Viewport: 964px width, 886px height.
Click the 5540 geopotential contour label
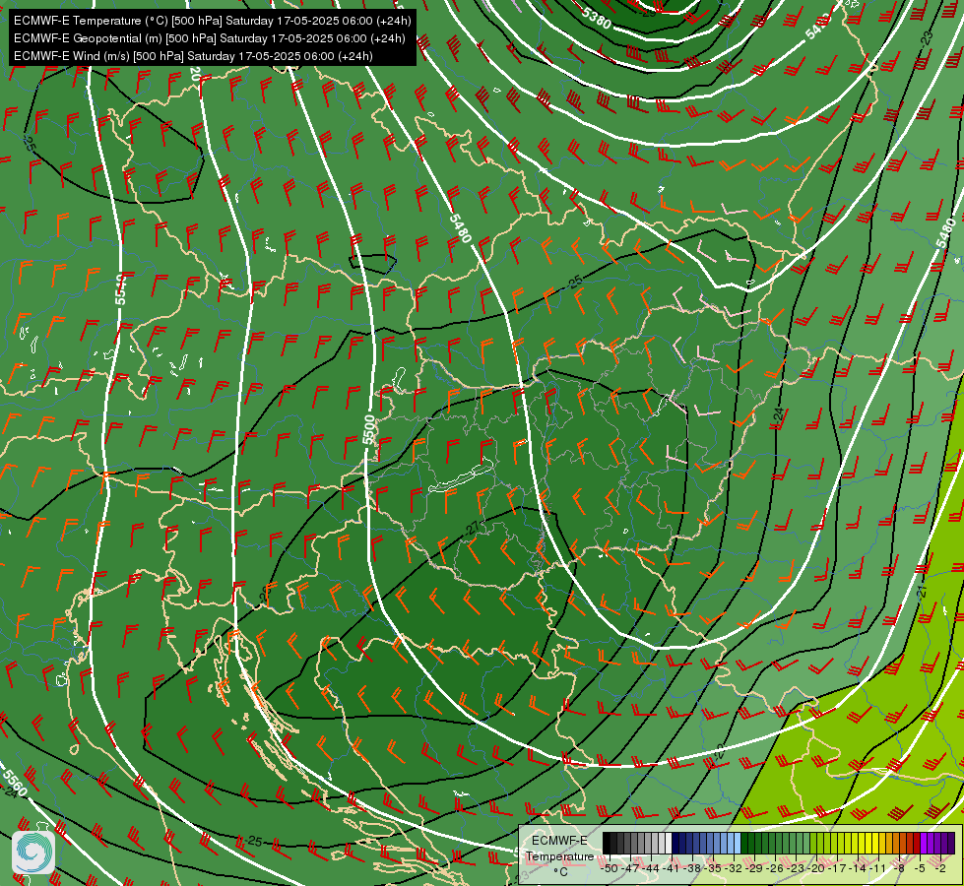click(120, 289)
